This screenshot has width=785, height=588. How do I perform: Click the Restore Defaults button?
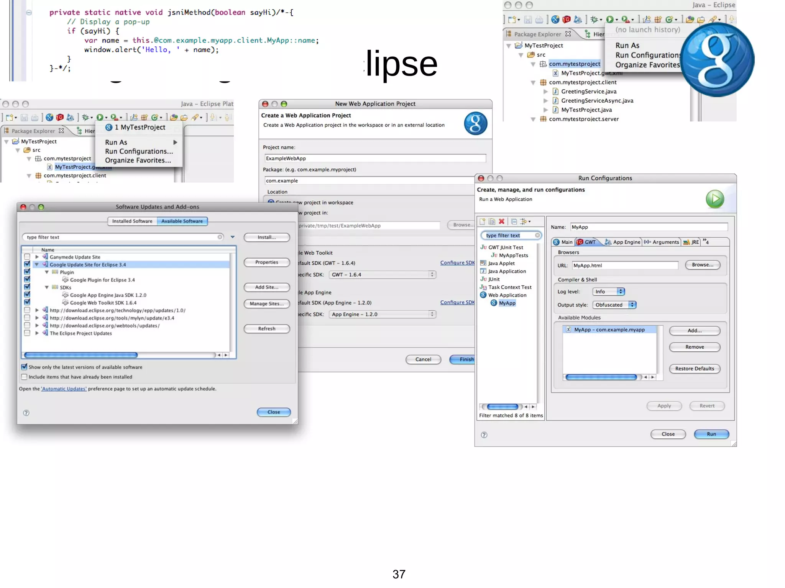(695, 369)
